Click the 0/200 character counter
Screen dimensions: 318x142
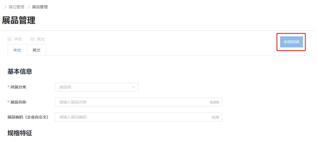(214, 102)
